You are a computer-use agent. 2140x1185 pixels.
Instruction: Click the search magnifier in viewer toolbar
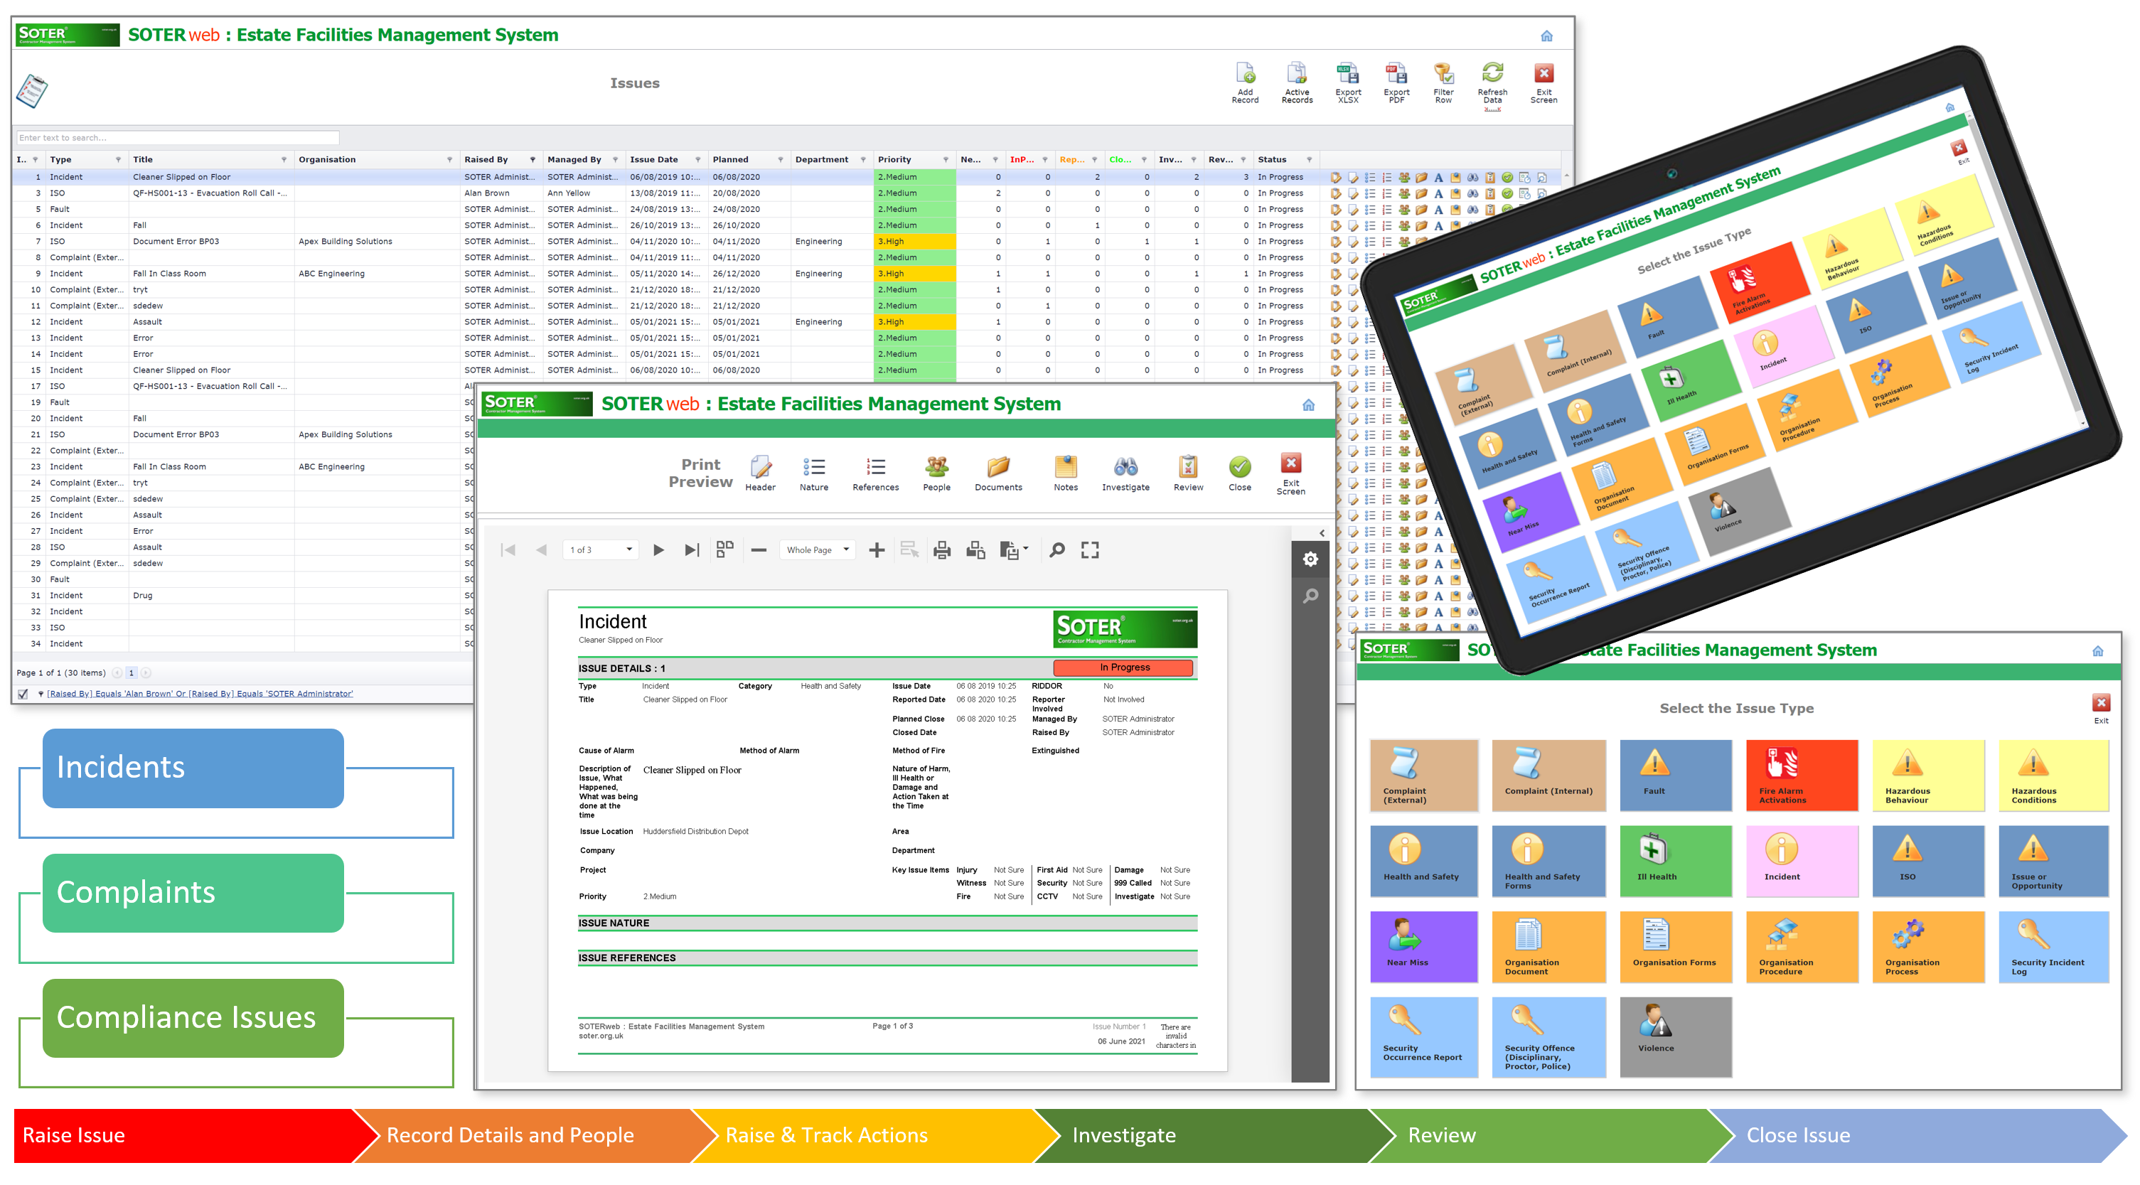(x=1056, y=549)
